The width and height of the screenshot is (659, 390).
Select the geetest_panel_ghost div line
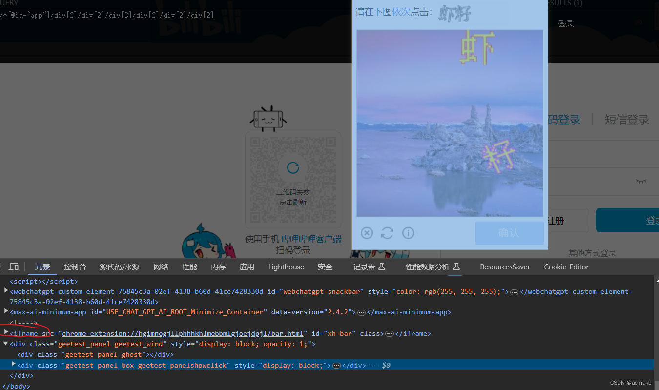click(96, 354)
